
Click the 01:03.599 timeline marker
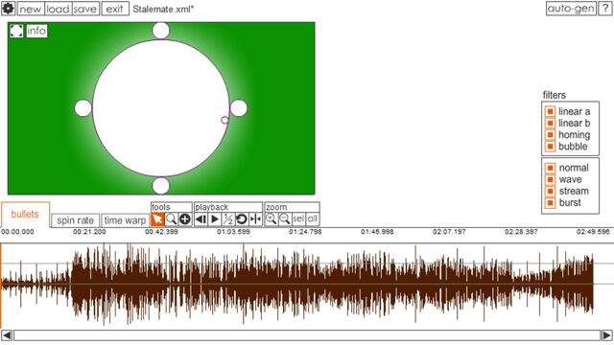pyautogui.click(x=233, y=232)
